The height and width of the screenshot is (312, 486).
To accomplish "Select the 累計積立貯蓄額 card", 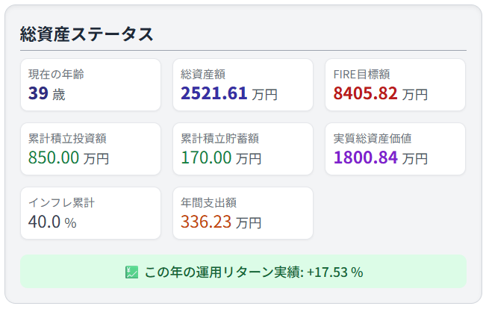I will 243,149.
